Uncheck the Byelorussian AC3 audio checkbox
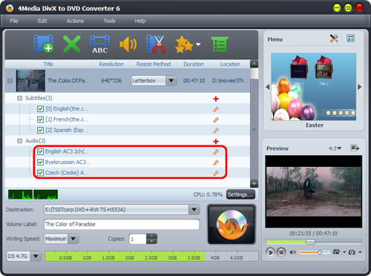Image resolution: width=371 pixels, height=276 pixels. (x=40, y=162)
